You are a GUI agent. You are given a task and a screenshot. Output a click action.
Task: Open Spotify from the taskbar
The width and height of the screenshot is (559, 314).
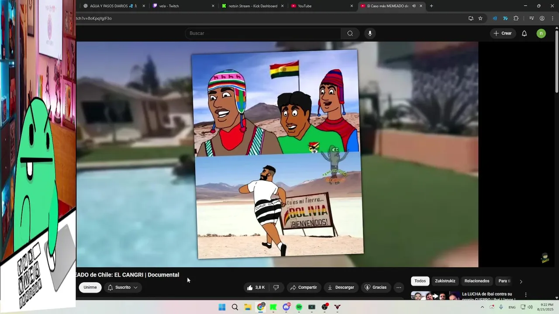(299, 307)
